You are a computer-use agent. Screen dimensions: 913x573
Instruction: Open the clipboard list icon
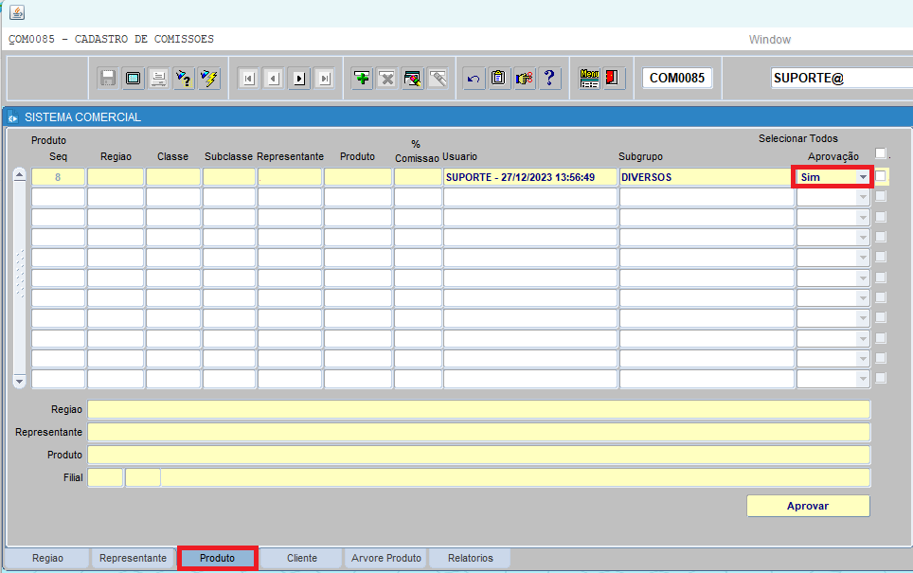click(x=498, y=78)
